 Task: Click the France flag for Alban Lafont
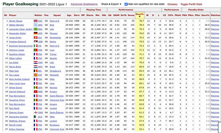[35, 58]
